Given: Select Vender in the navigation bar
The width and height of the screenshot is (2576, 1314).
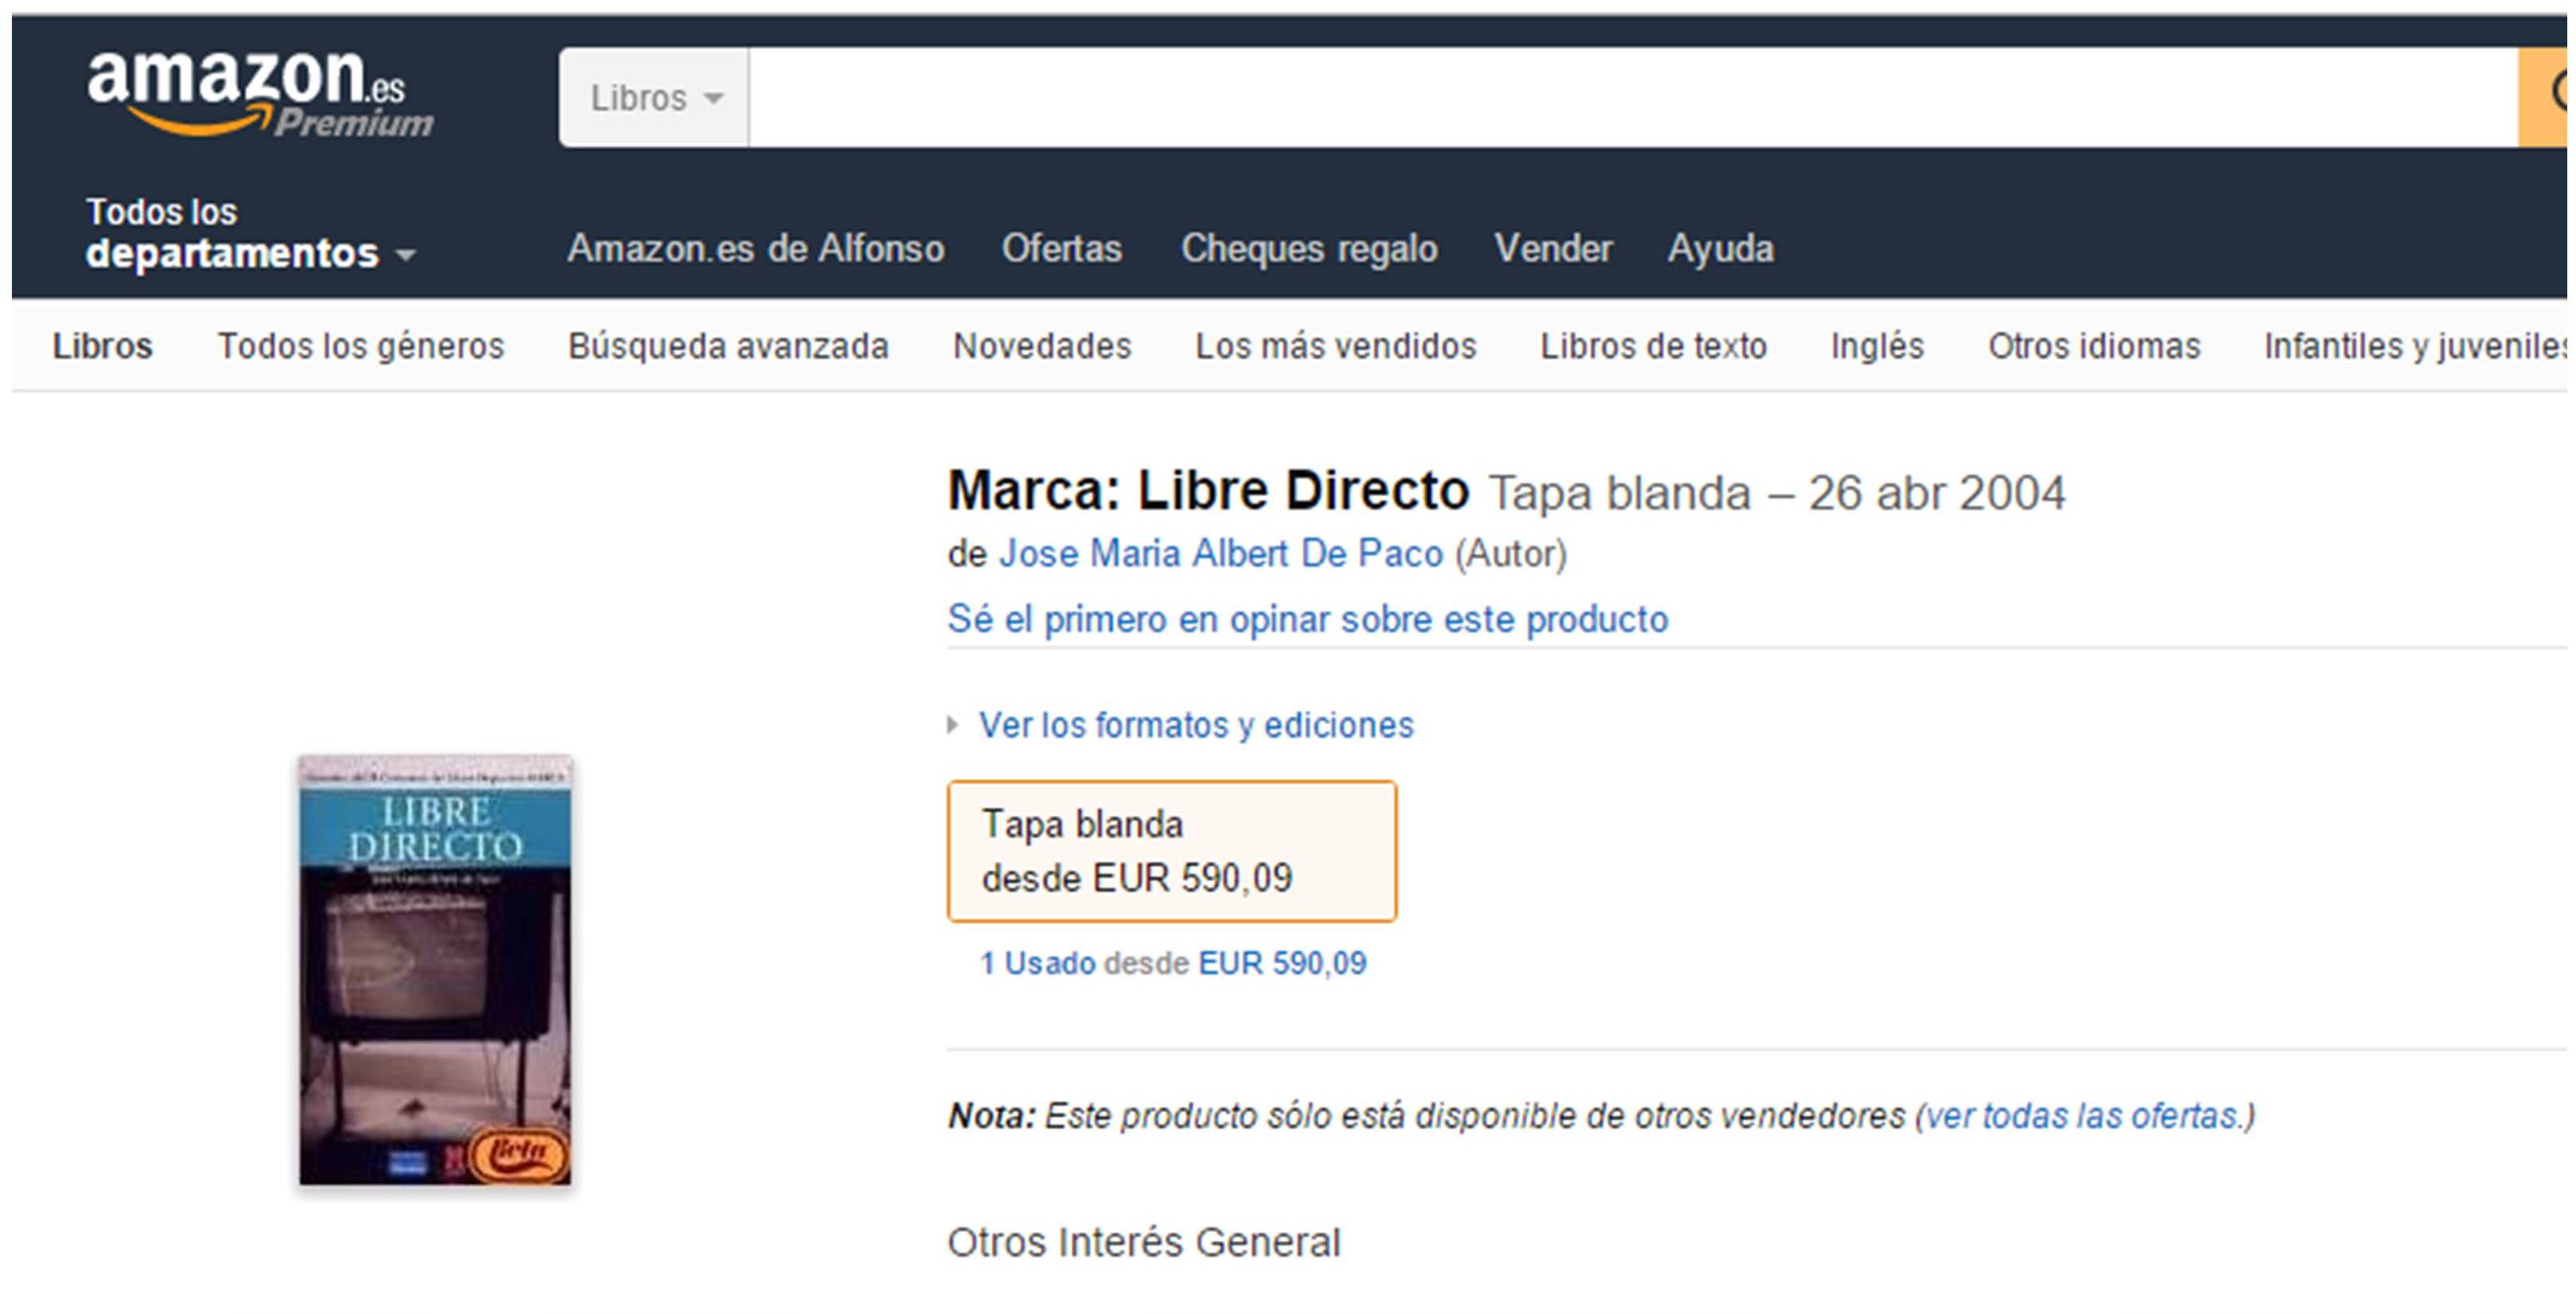Looking at the screenshot, I should point(1552,248).
